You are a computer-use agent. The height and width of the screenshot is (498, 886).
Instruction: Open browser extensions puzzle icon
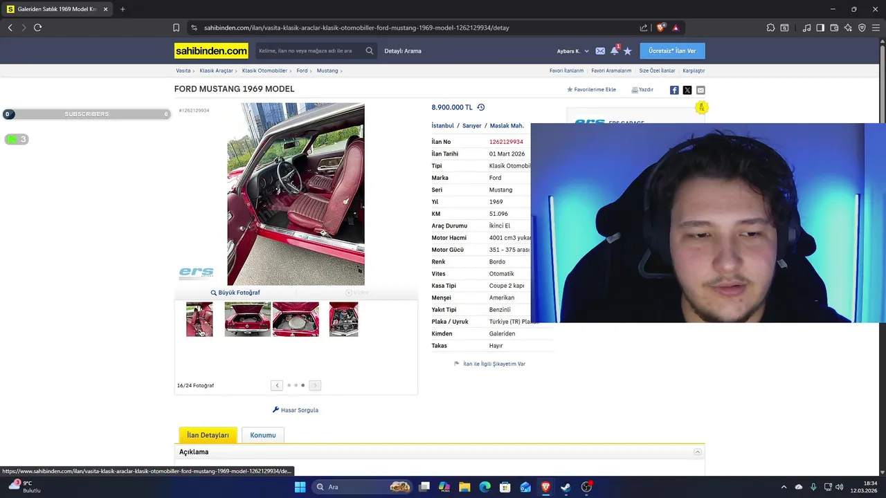click(x=770, y=28)
